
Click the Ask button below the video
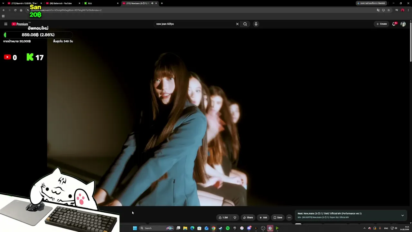[263, 217]
